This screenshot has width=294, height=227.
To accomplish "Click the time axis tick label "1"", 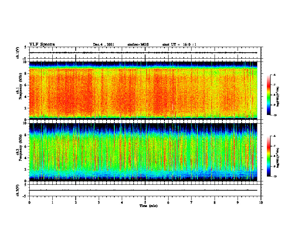I will tap(52, 203).
